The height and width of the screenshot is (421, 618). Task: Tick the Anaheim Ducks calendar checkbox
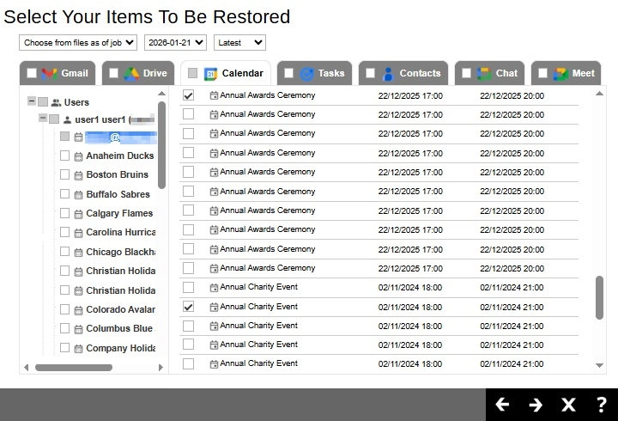tap(65, 156)
